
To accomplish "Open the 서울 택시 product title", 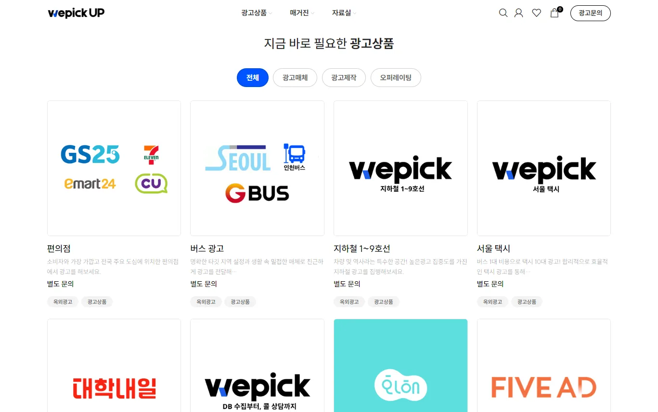I will (x=493, y=249).
